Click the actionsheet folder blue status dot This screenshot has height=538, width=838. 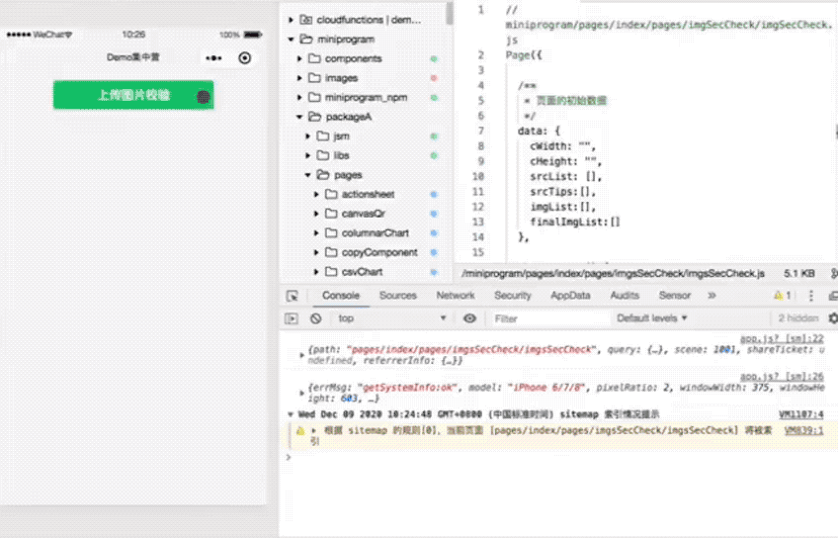pyautogui.click(x=434, y=195)
